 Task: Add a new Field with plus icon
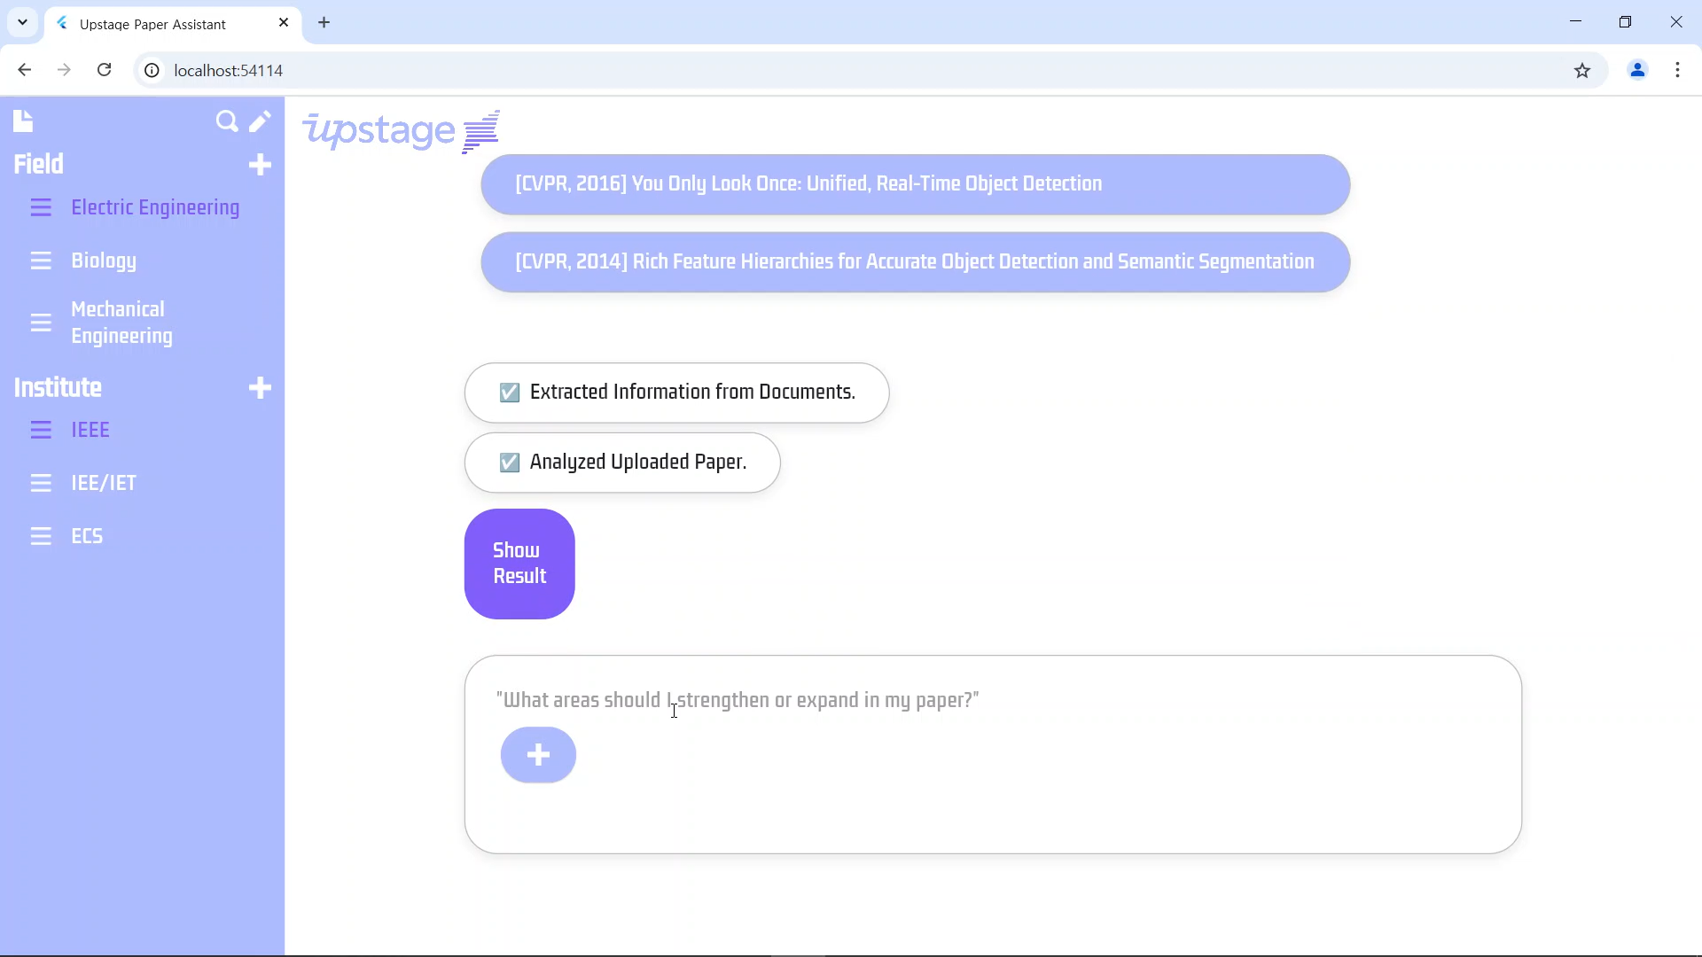(x=260, y=165)
